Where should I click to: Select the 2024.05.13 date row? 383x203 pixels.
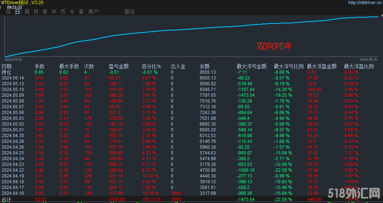click(13, 84)
